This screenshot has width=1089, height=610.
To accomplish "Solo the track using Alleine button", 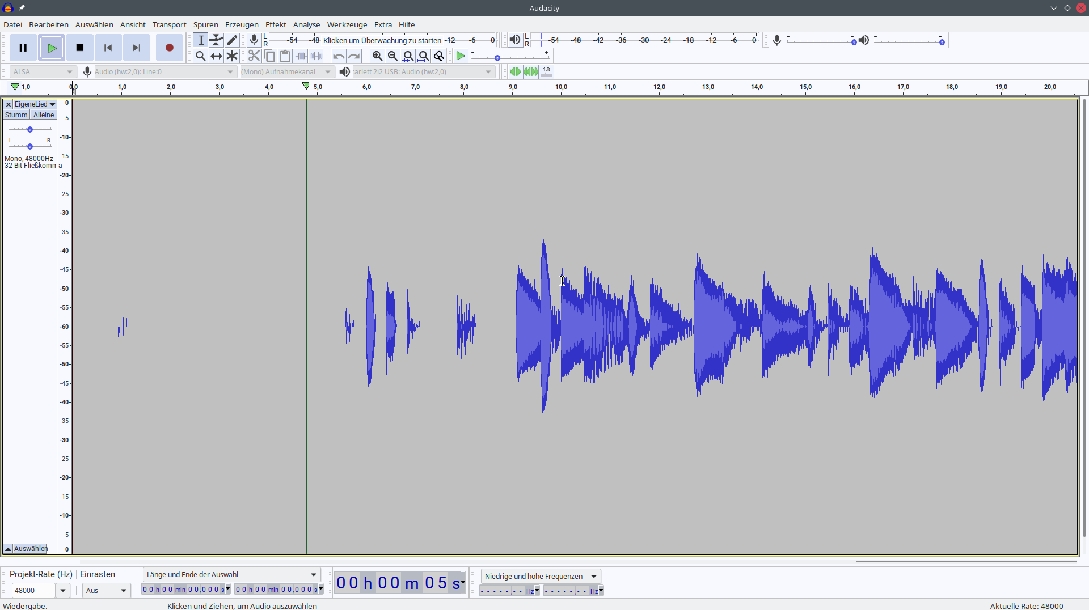I will pyautogui.click(x=44, y=115).
